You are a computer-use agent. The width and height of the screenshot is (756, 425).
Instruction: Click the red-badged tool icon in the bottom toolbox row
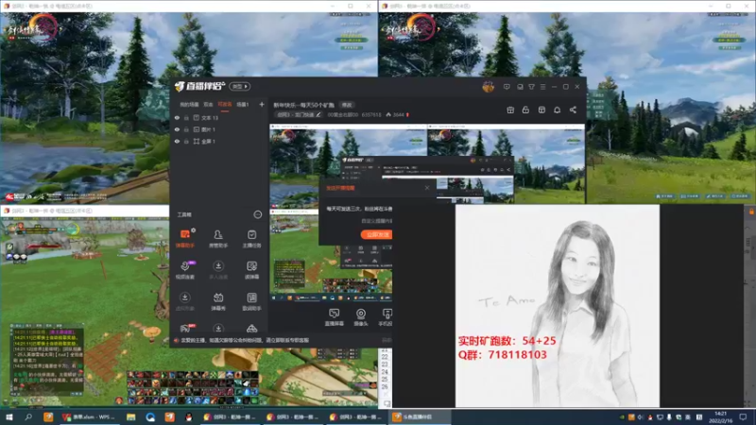pyautogui.click(x=184, y=329)
